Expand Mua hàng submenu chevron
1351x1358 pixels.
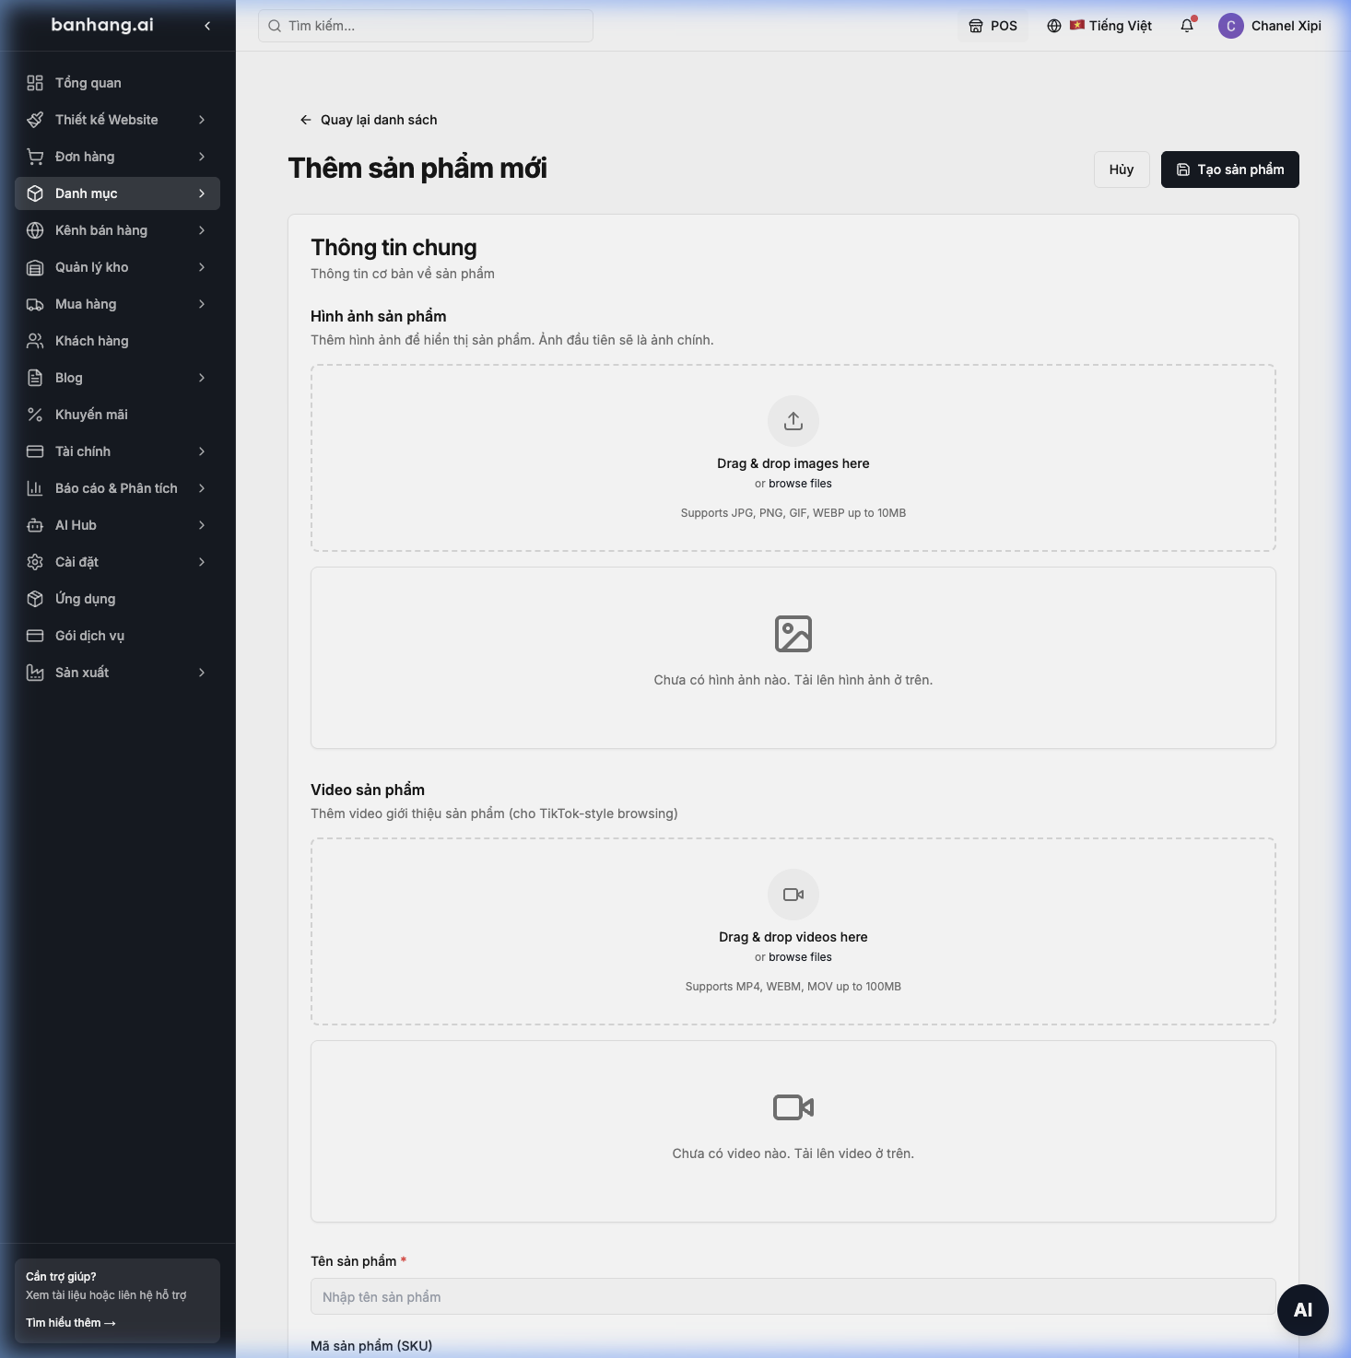click(x=202, y=304)
